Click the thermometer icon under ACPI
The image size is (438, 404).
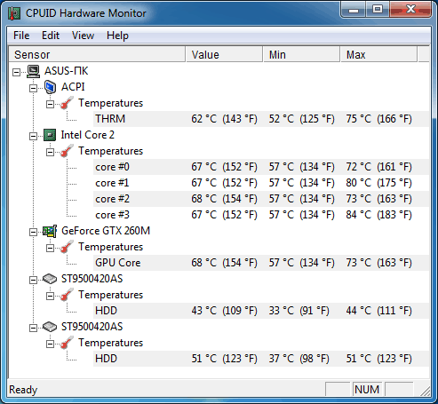(x=67, y=103)
